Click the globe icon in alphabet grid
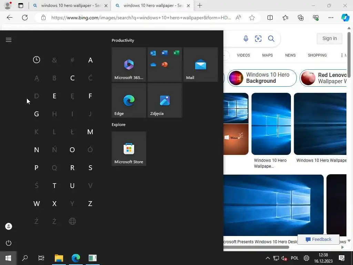Viewport: 353px width, 265px height. tap(72, 221)
